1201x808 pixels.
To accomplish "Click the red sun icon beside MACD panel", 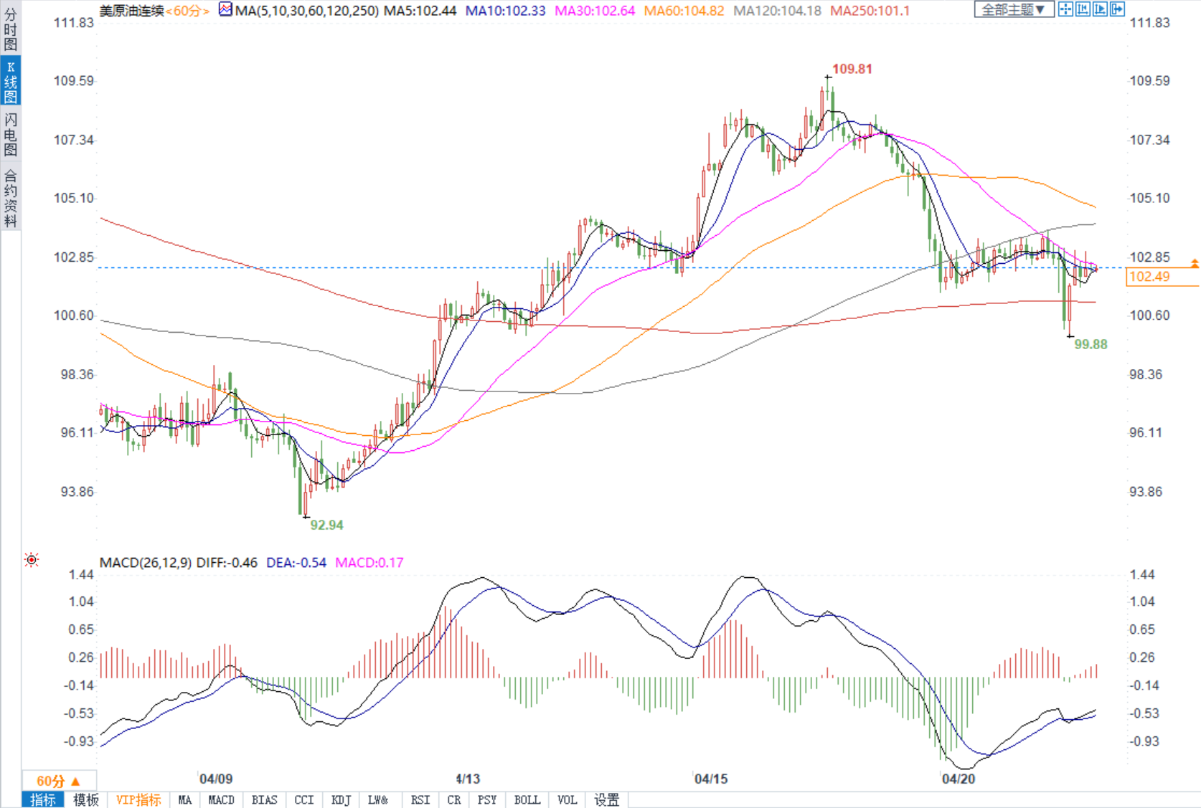I will tap(32, 560).
